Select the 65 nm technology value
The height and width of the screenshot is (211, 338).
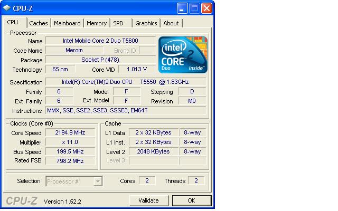(60, 69)
